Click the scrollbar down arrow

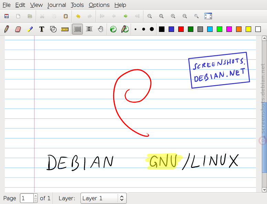tap(264, 190)
